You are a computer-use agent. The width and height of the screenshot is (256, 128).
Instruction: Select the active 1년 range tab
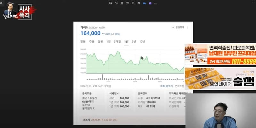point(126,42)
